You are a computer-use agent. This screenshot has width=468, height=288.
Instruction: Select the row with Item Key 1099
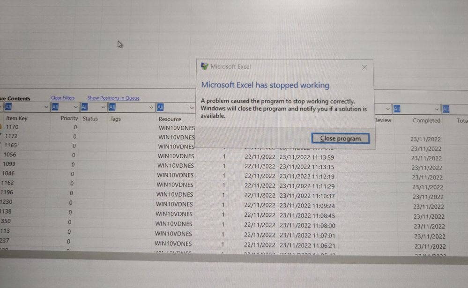pyautogui.click(x=9, y=164)
